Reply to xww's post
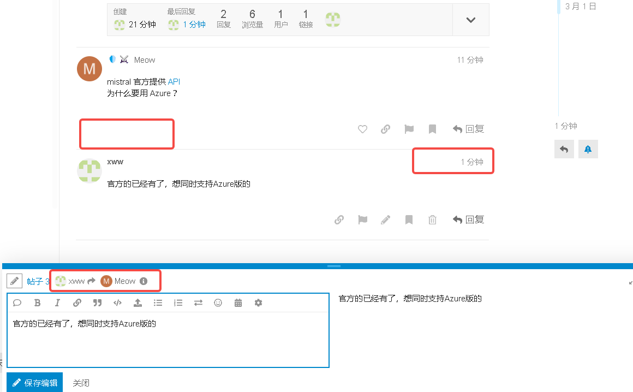Image resolution: width=633 pixels, height=392 pixels. coord(468,219)
